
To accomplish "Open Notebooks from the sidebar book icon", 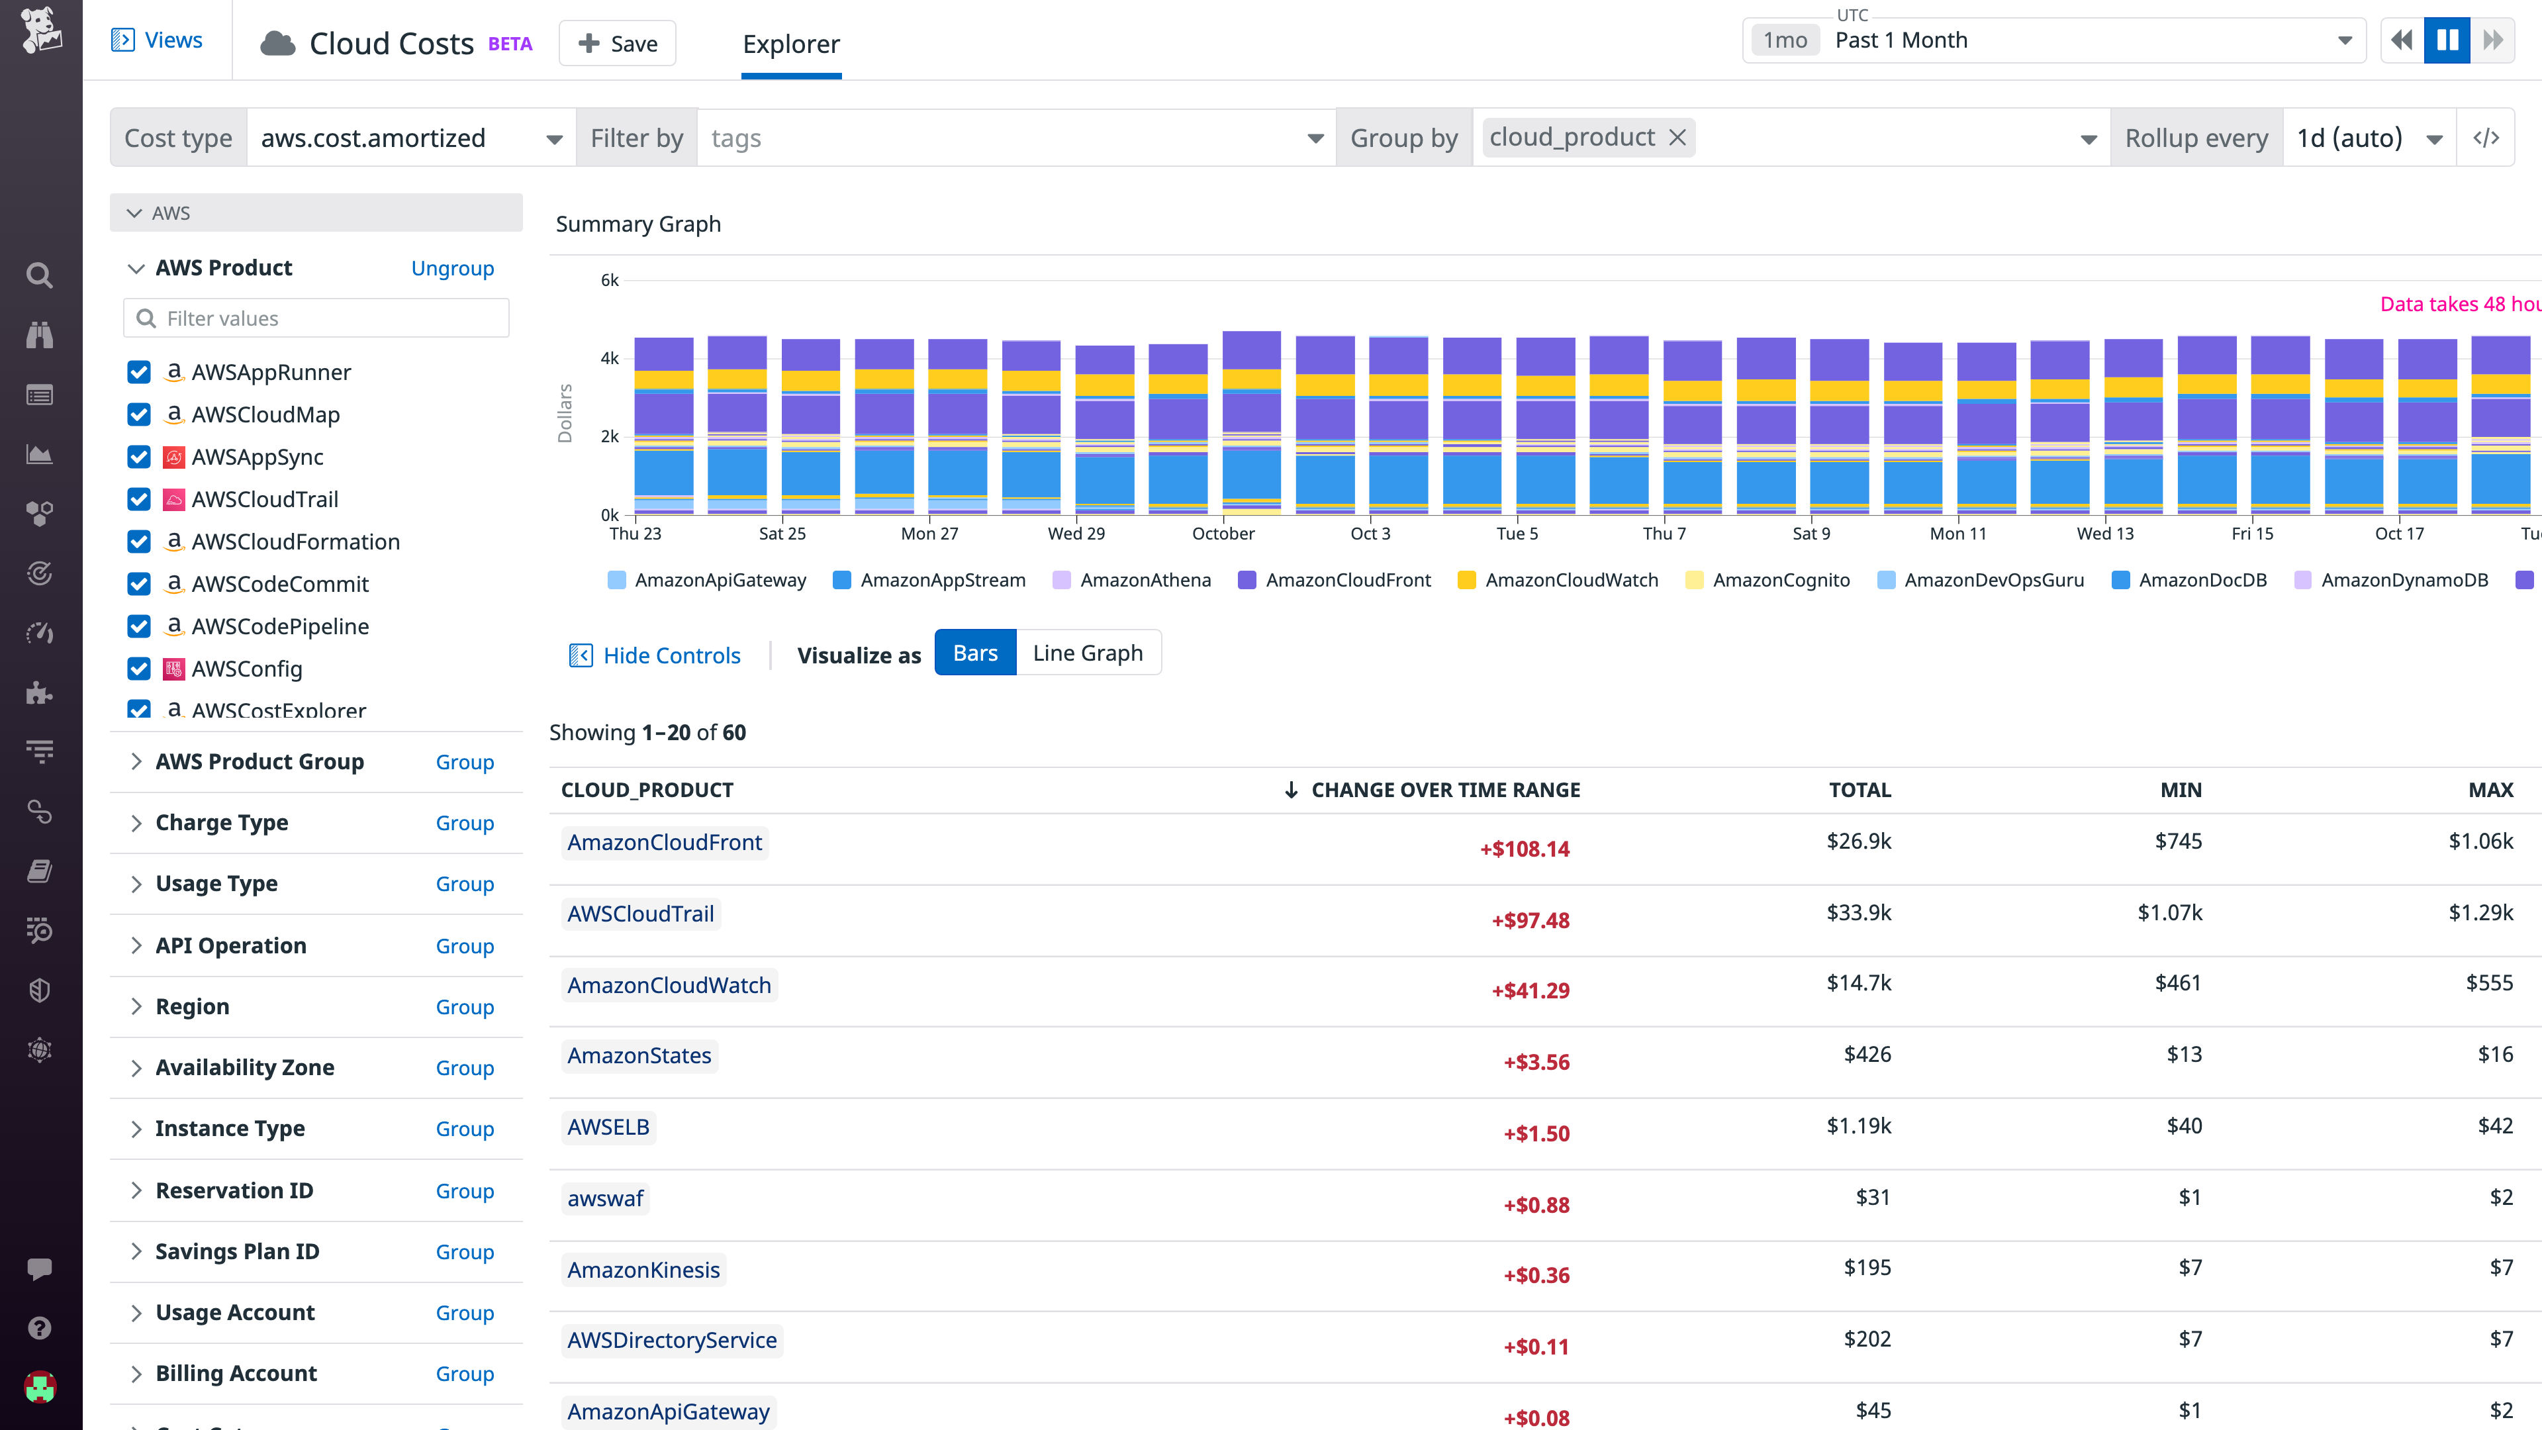I will pyautogui.click(x=40, y=871).
